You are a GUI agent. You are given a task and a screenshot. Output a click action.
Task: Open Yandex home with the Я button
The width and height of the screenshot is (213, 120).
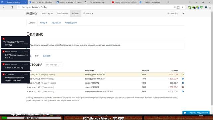click(12, 7)
